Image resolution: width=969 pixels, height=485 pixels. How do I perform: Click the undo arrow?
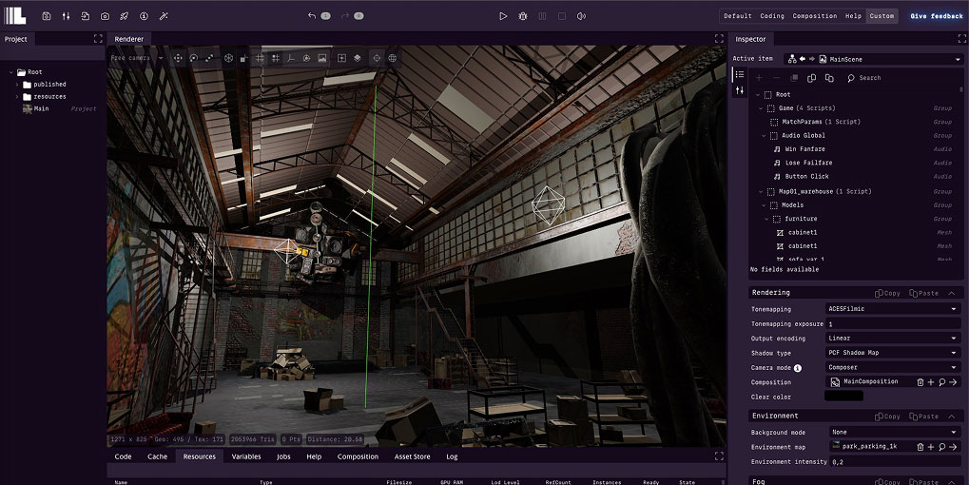click(312, 16)
